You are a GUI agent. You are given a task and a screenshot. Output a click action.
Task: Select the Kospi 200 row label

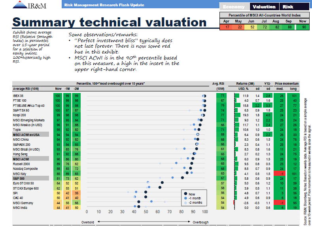point(19,115)
